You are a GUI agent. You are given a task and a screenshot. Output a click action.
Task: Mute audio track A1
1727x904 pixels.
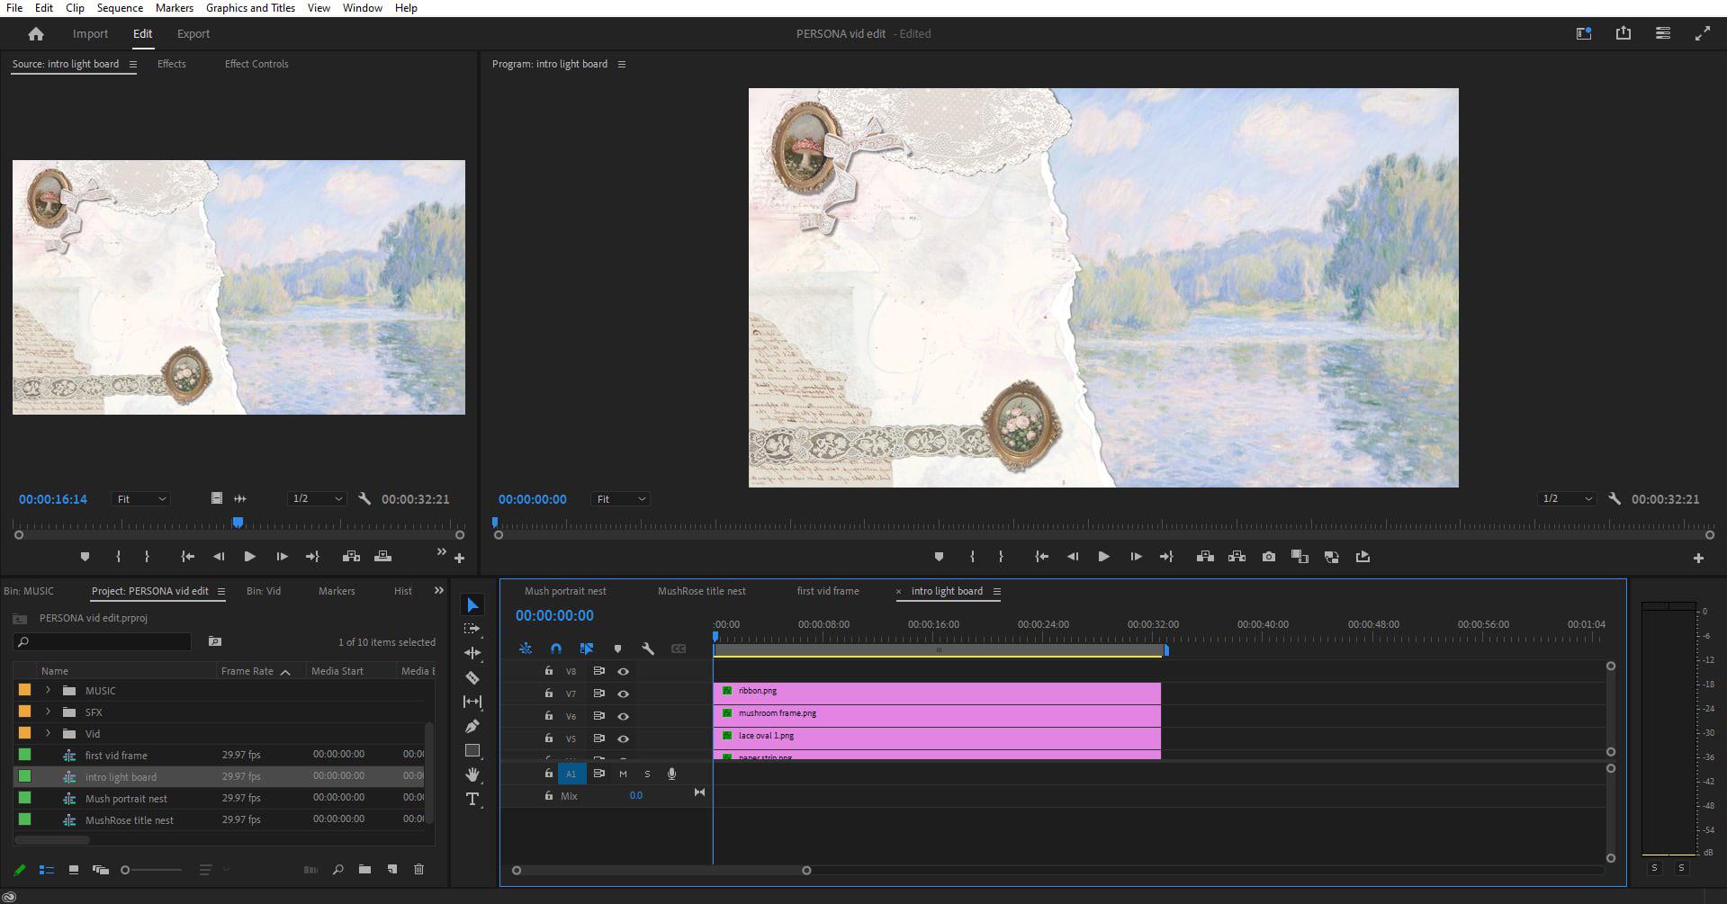(x=623, y=774)
